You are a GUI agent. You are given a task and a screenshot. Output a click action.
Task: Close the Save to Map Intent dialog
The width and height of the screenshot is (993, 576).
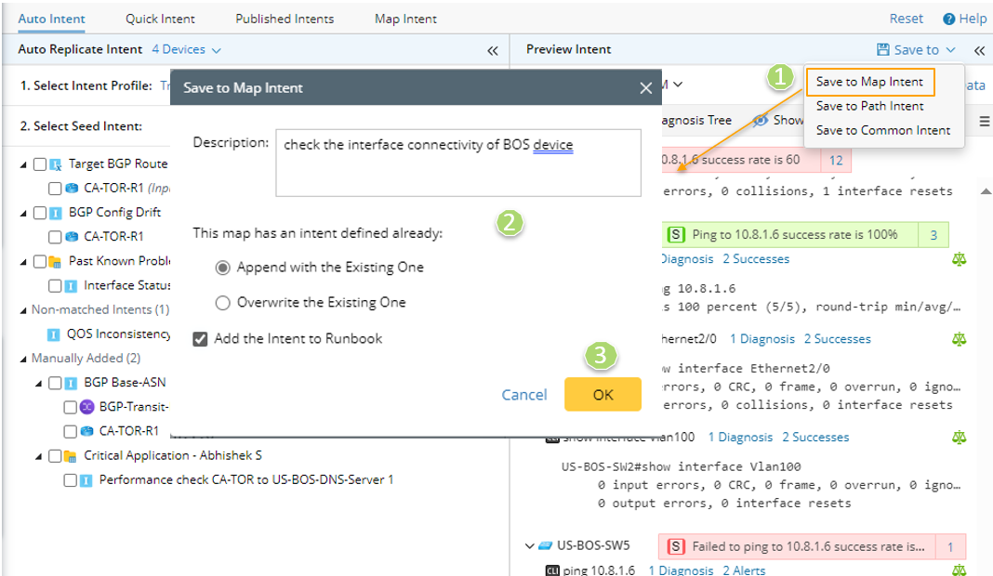click(x=645, y=88)
